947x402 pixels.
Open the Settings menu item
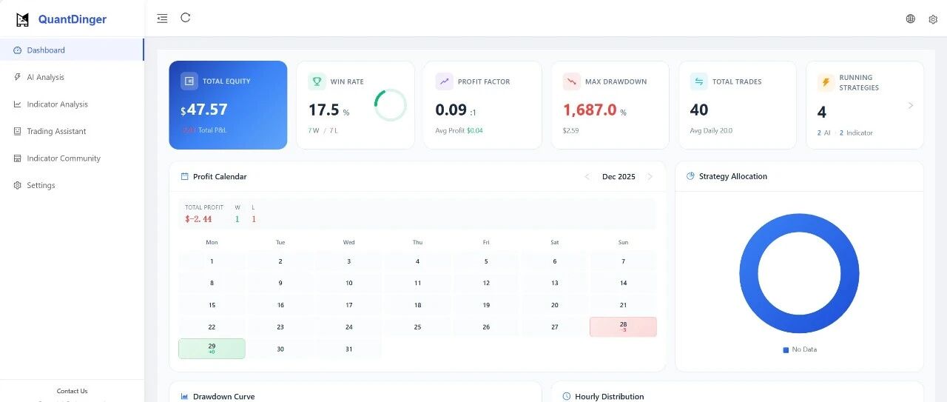[x=72, y=185]
